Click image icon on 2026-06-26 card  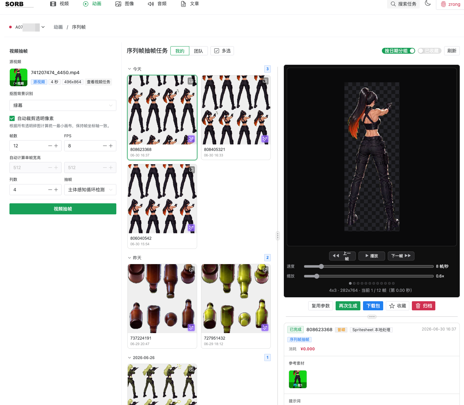(191, 370)
